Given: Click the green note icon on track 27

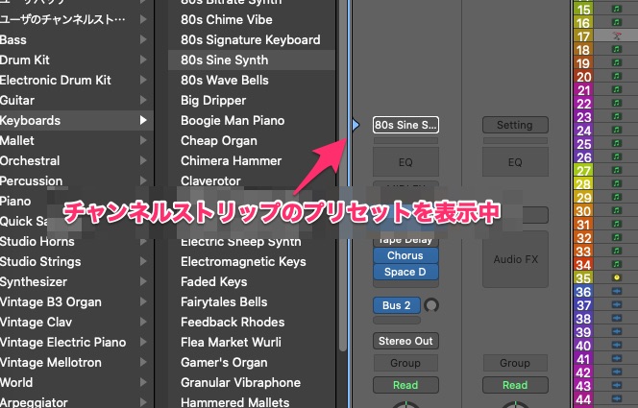Looking at the screenshot, I should pos(617,170).
